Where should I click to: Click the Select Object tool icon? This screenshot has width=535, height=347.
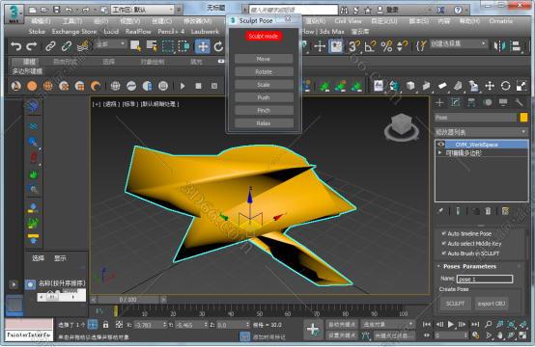pyautogui.click(x=135, y=46)
